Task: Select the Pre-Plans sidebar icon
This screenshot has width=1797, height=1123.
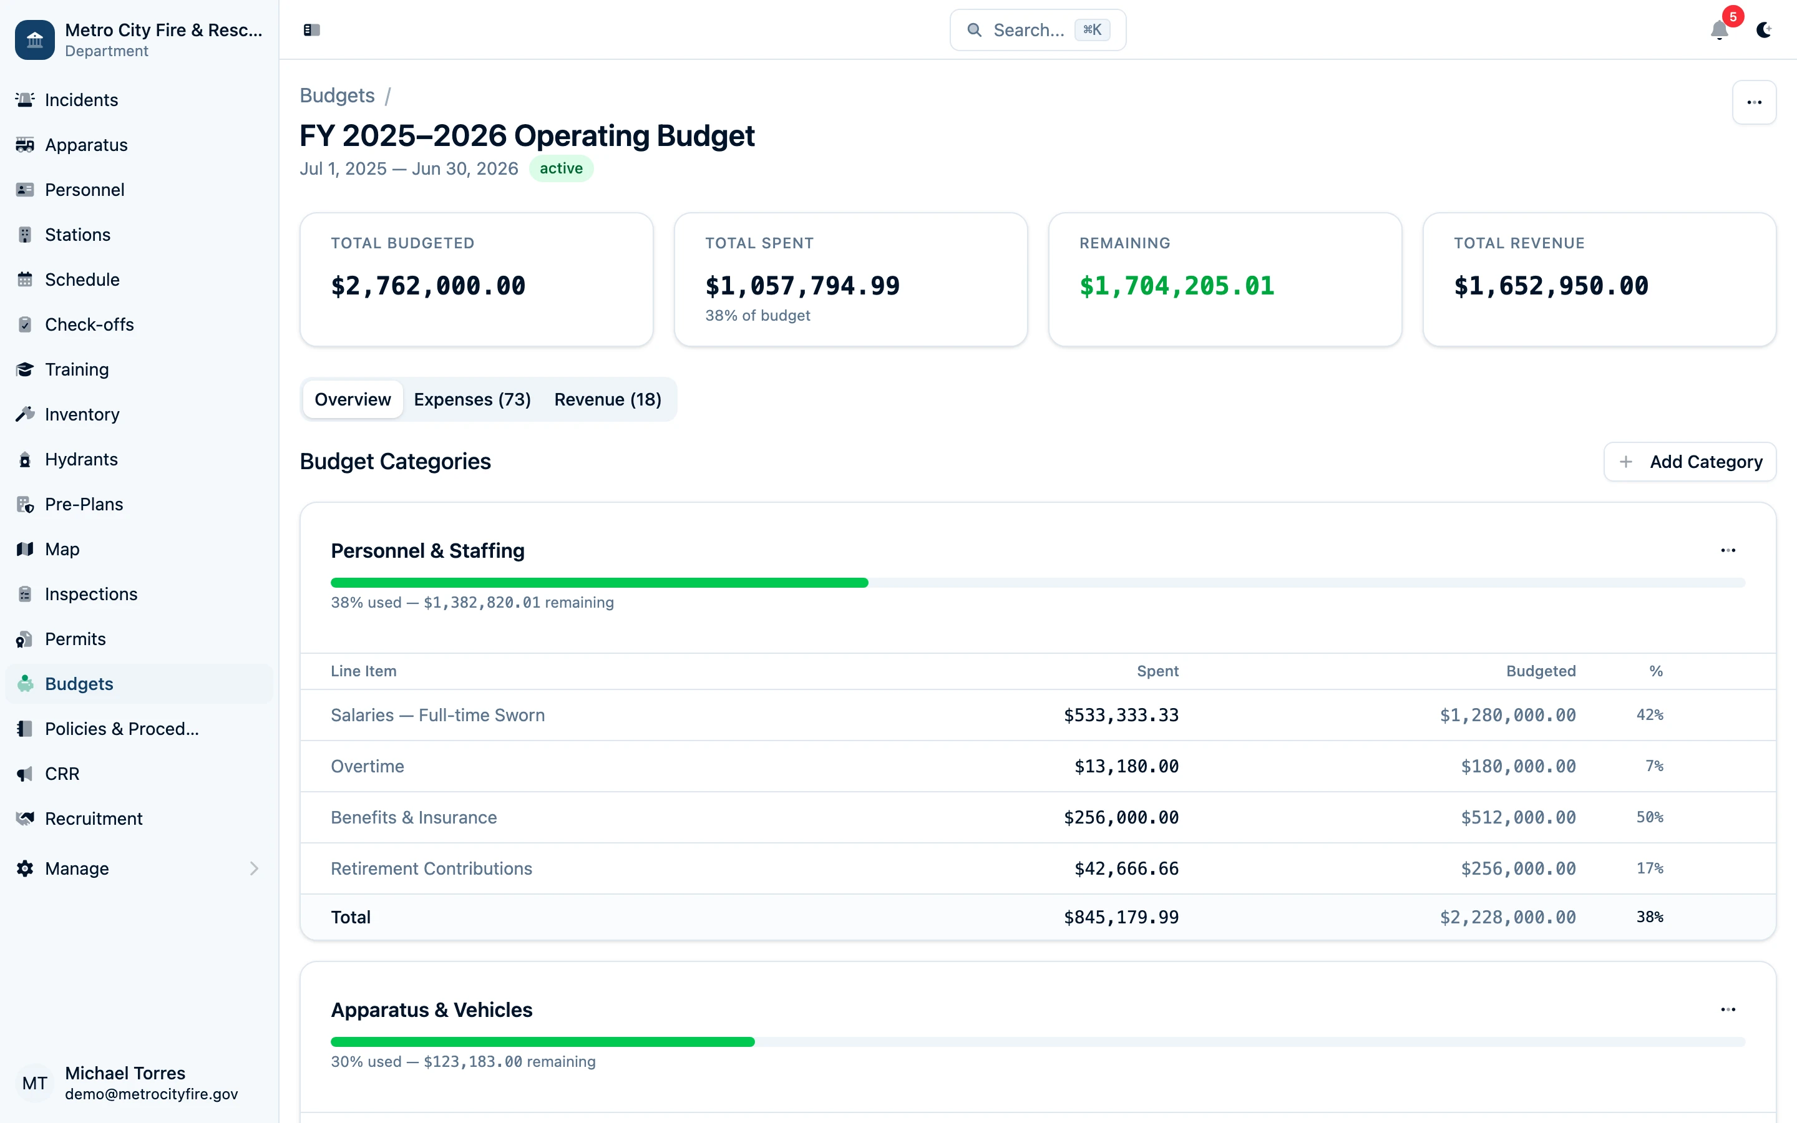Action: pos(25,503)
